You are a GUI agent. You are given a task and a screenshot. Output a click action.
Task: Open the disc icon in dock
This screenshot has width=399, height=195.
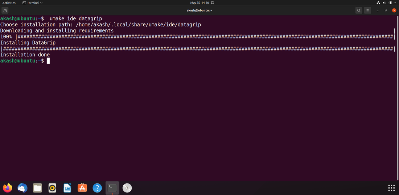click(127, 188)
